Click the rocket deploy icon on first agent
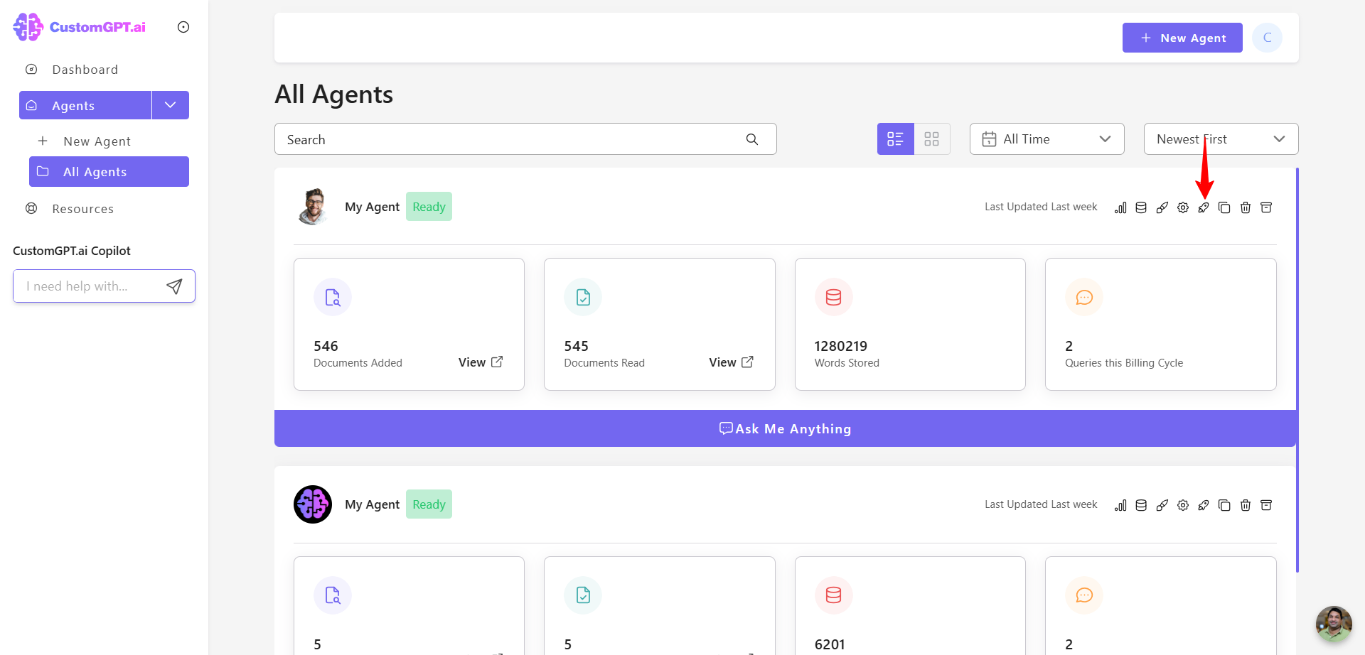The height and width of the screenshot is (655, 1365). [x=1204, y=207]
